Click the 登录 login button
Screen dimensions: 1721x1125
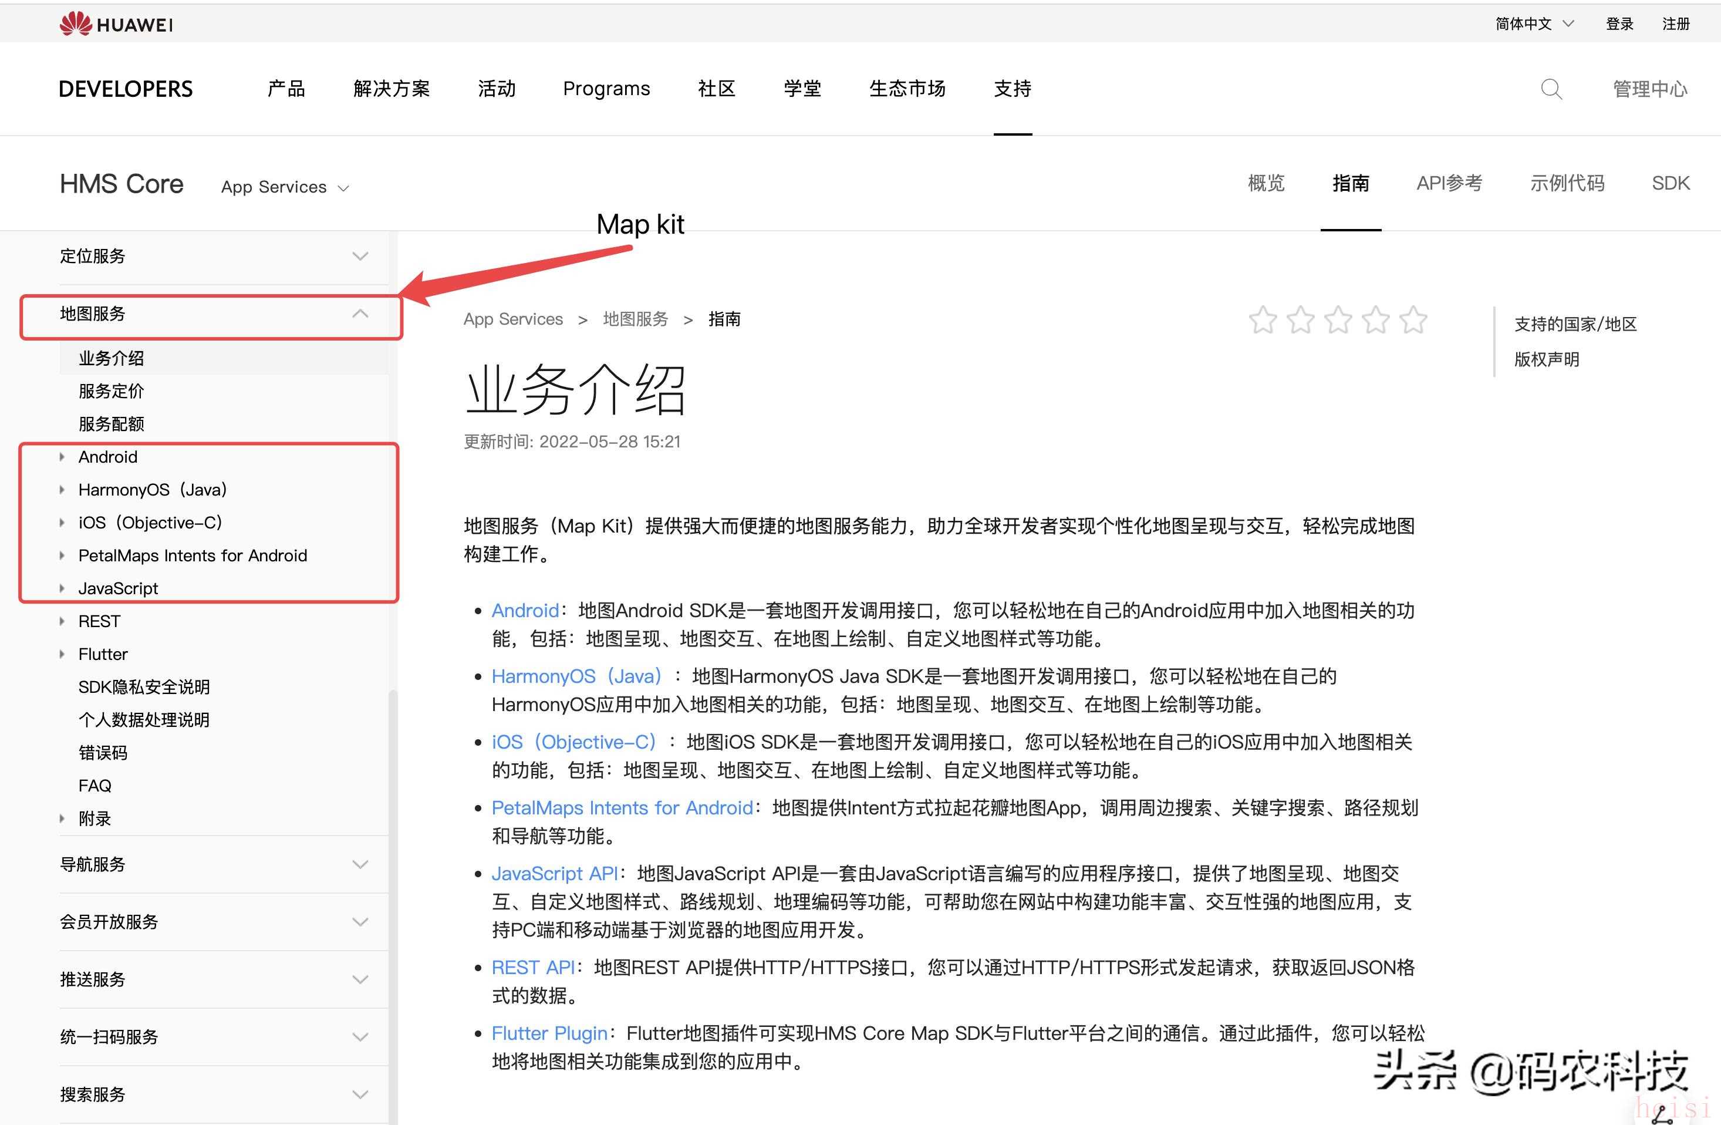click(1619, 24)
